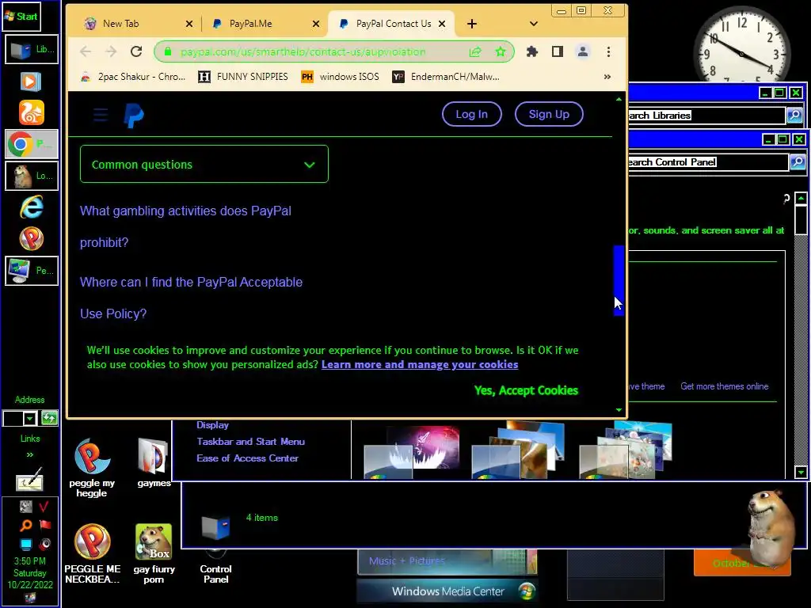
Task: Close the PayPal.Me tab
Action: click(316, 24)
